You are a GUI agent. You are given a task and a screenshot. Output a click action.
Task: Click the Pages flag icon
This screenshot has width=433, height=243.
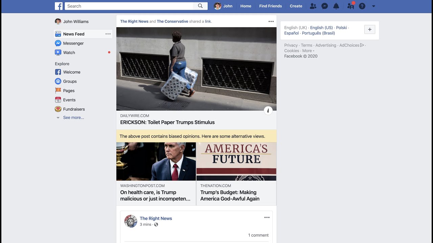(58, 90)
